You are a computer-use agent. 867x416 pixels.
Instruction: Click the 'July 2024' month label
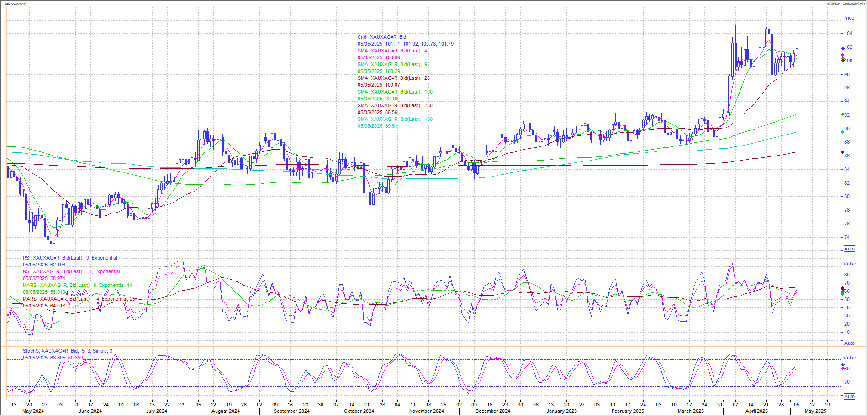(x=157, y=411)
